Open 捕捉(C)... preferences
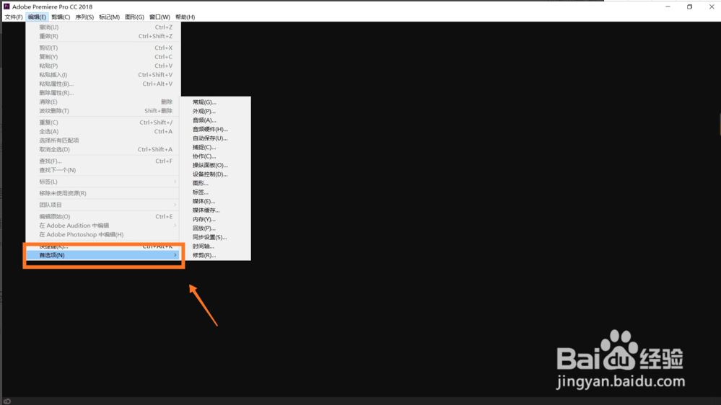 215,148
